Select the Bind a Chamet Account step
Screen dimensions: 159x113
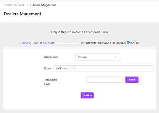[38, 43]
